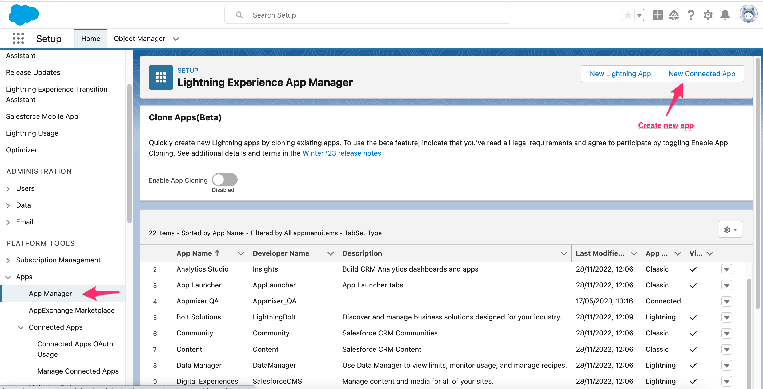Viewport: 763px width, 389px height.
Task: Switch to the Object Manager tab
Action: (x=139, y=38)
